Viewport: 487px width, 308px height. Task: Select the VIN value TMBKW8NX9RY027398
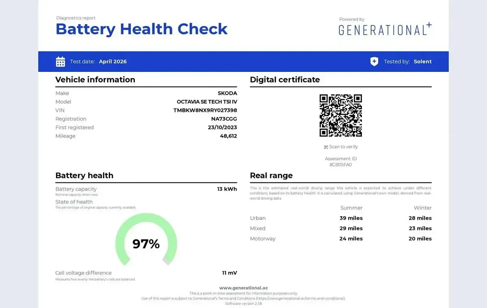click(x=205, y=110)
